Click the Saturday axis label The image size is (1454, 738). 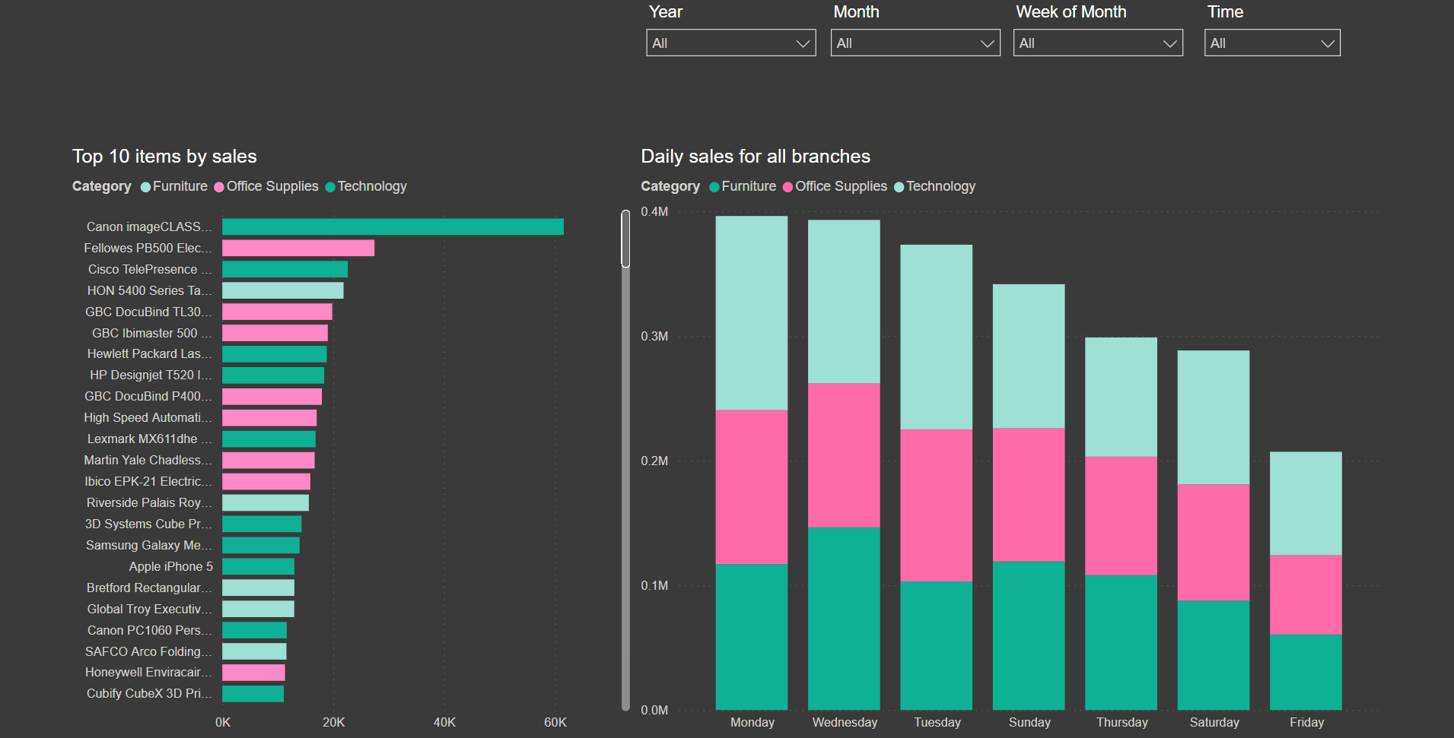(1214, 722)
